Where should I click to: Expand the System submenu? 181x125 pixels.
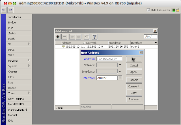(x=19, y=66)
